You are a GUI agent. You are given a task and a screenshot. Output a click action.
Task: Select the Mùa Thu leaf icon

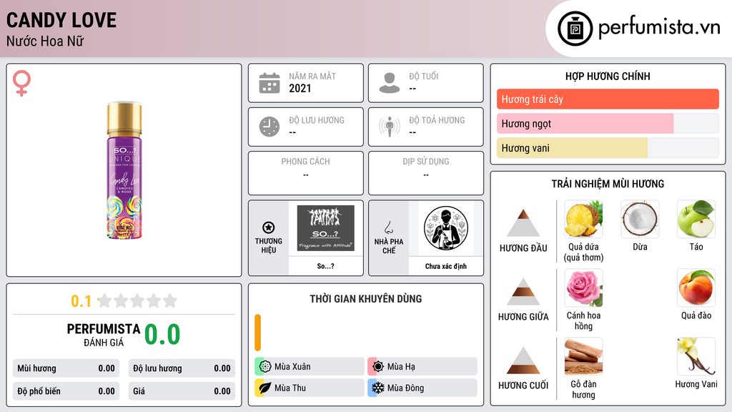click(x=265, y=388)
